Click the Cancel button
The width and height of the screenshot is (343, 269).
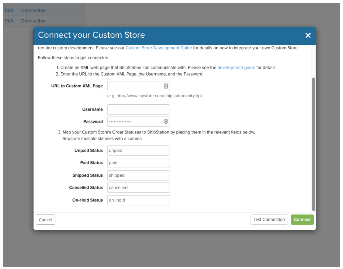(46, 220)
